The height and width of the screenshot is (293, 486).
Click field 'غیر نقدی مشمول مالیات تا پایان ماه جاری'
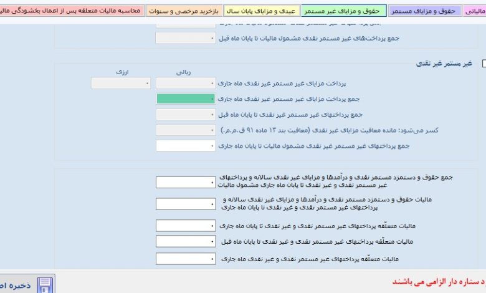(185, 146)
